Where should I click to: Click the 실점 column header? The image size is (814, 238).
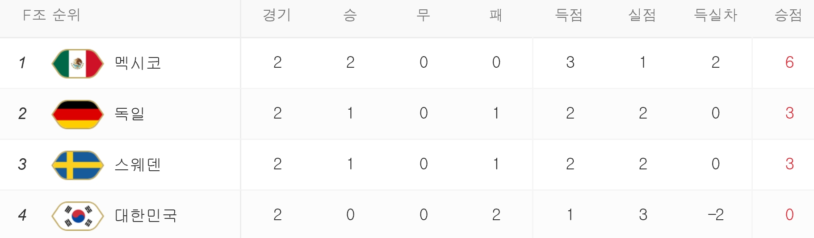coord(642,15)
